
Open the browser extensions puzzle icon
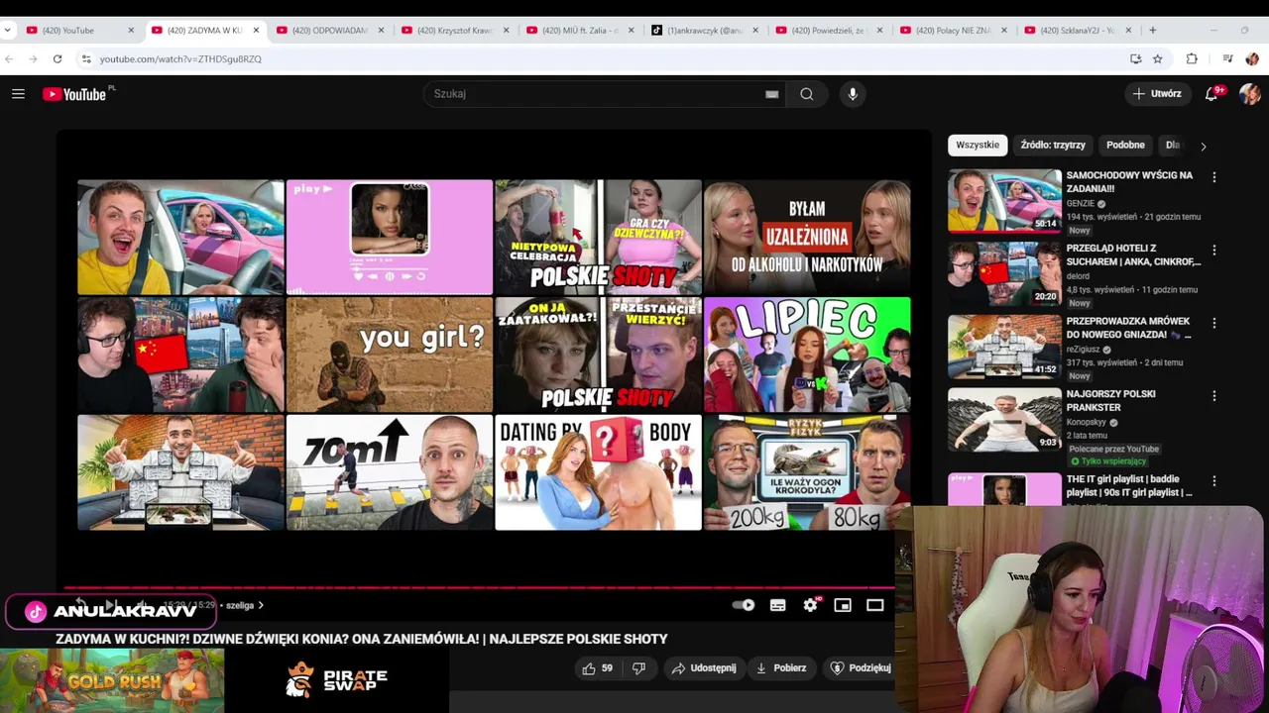point(1192,59)
